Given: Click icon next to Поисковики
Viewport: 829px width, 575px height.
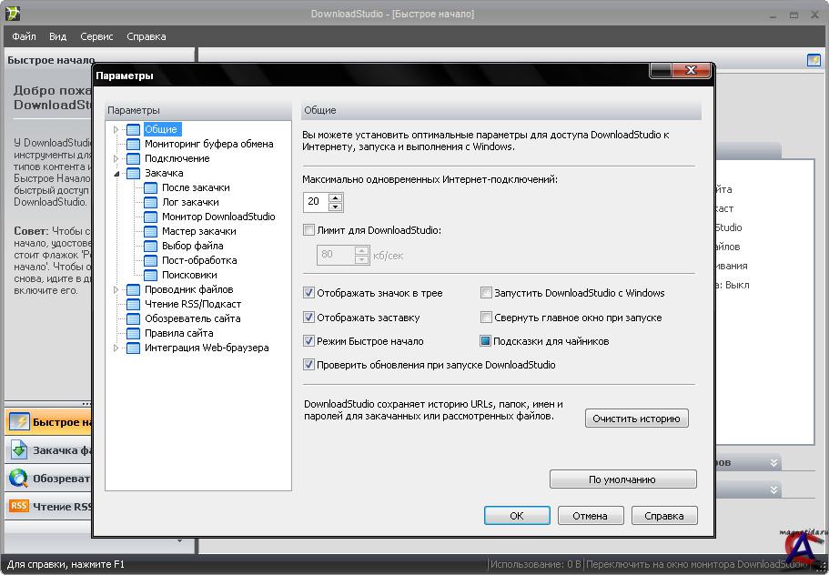Looking at the screenshot, I should click(x=151, y=275).
